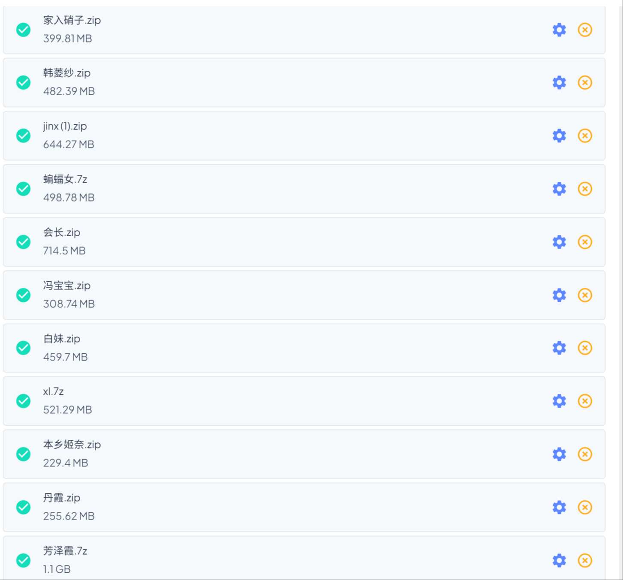Viewport: 623px width, 580px height.
Task: Remove 会长.zip with the orange X
Action: pyautogui.click(x=585, y=242)
